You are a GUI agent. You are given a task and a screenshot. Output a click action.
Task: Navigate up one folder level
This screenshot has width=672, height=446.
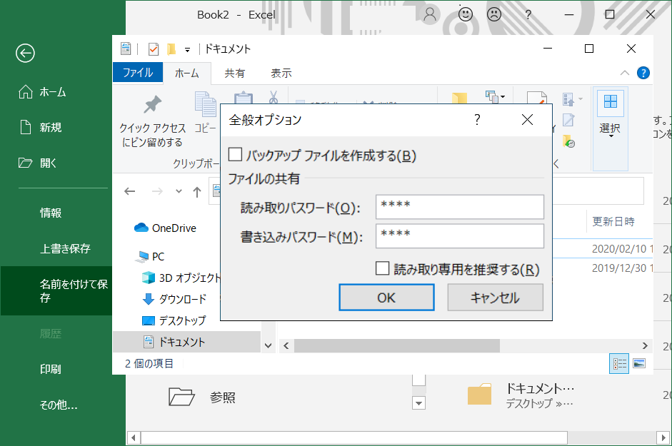click(196, 191)
